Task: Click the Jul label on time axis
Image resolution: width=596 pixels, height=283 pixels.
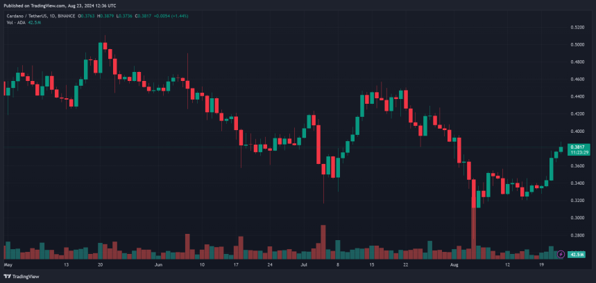Action: click(304, 264)
